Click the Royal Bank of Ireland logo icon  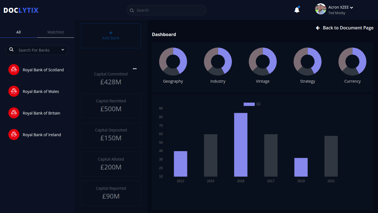click(14, 135)
